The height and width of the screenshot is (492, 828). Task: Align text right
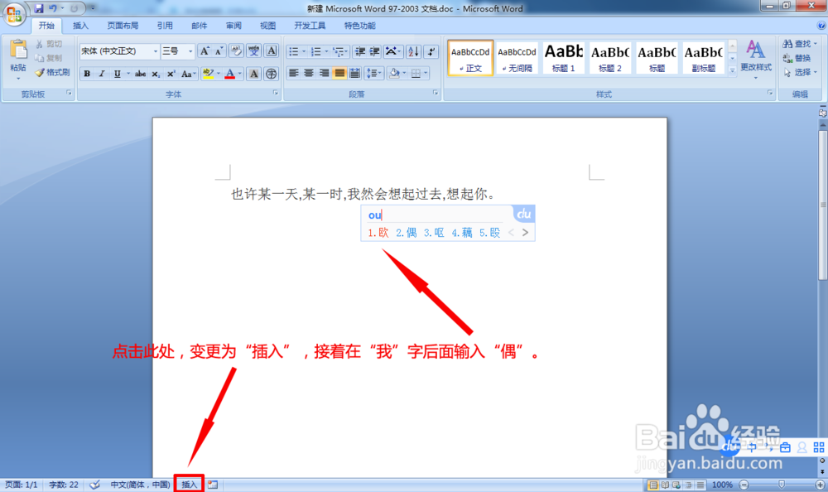tap(325, 74)
